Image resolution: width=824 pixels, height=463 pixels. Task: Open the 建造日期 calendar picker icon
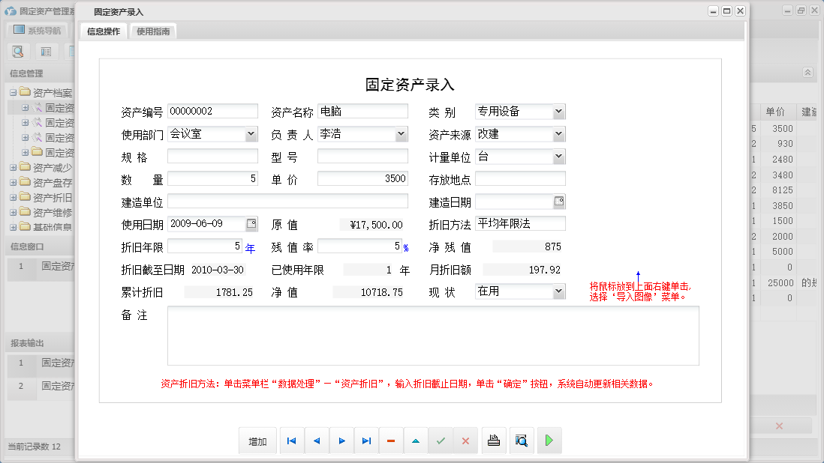click(560, 201)
